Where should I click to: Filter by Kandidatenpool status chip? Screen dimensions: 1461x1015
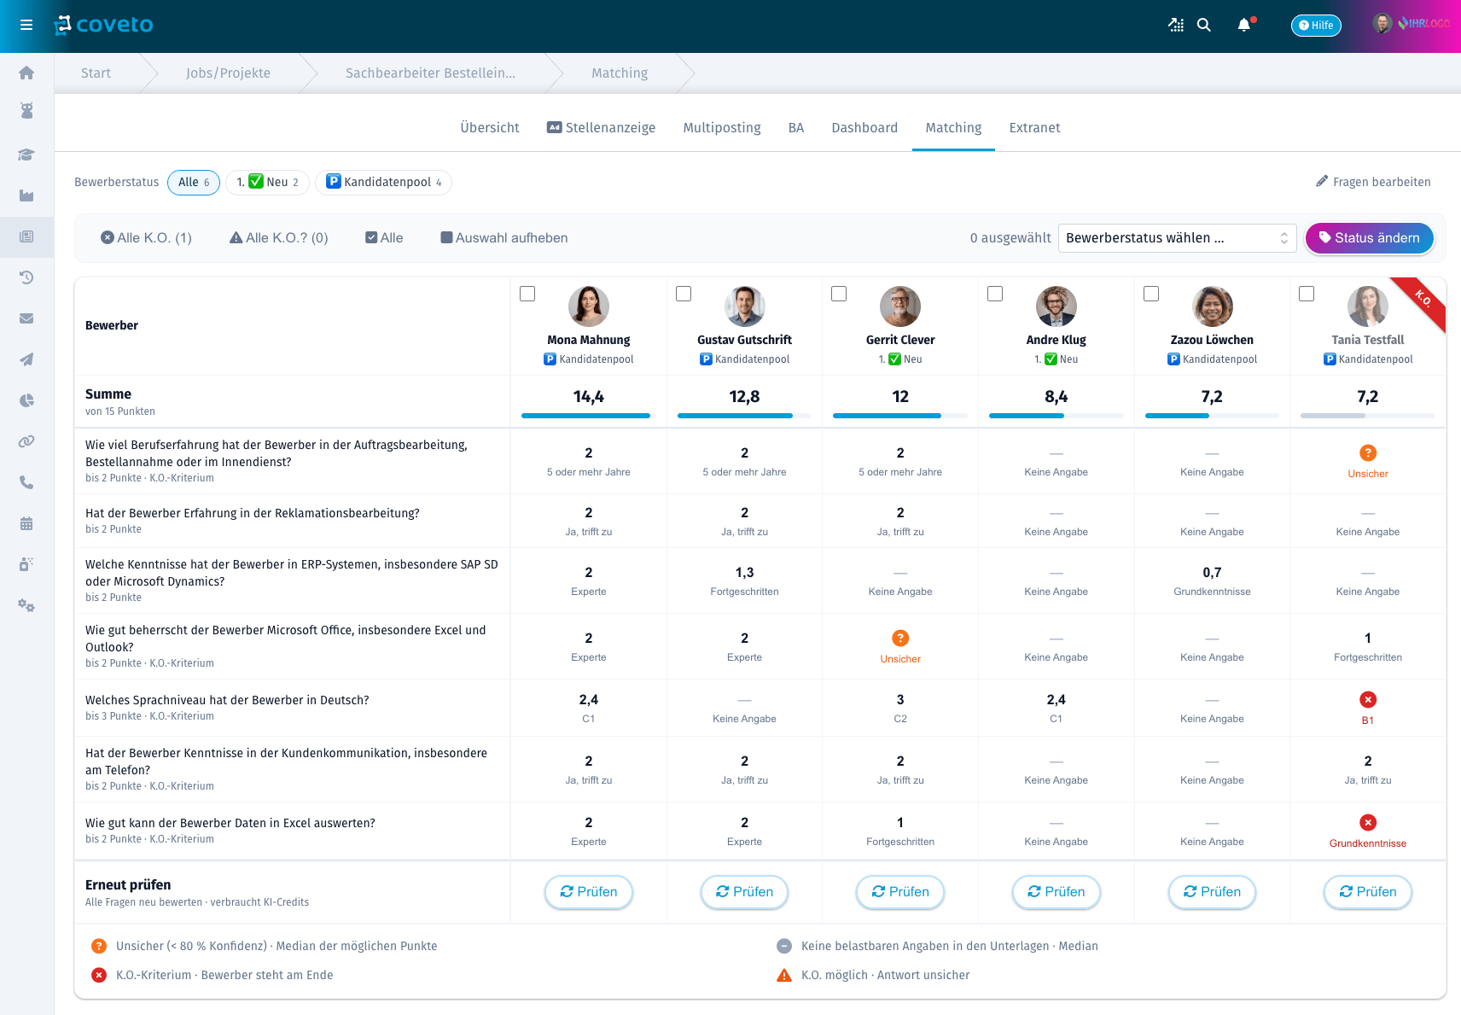[384, 183]
